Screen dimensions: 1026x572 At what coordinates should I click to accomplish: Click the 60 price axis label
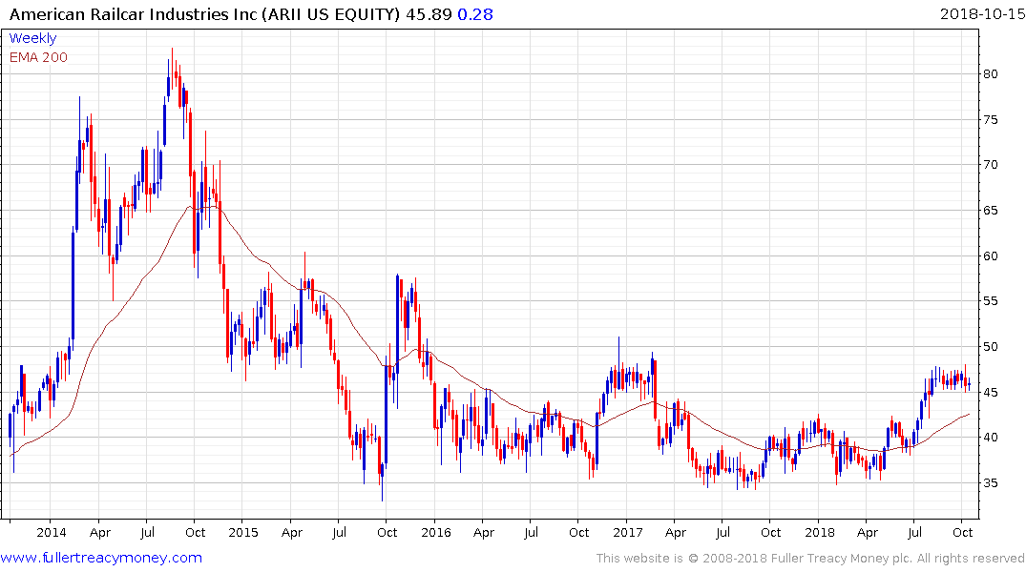(991, 256)
